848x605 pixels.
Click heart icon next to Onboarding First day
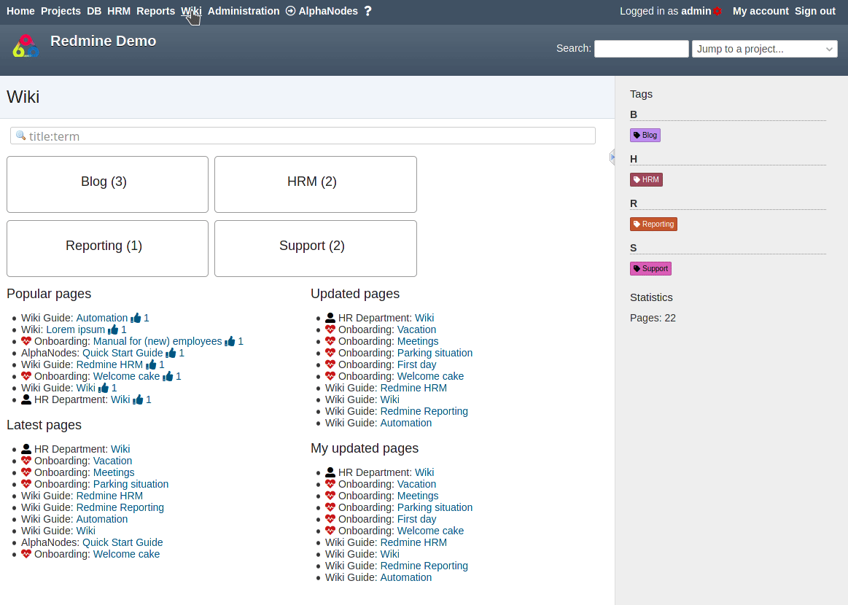tap(330, 364)
